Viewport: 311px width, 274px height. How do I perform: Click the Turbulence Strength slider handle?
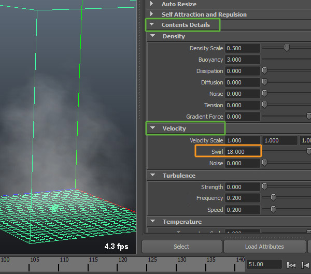(x=264, y=186)
